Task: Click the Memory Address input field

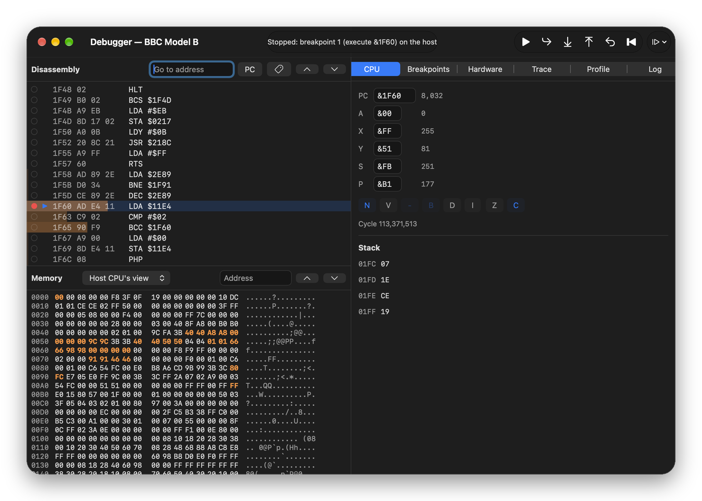Action: [x=255, y=278]
